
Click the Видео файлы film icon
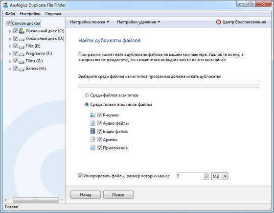point(92,131)
